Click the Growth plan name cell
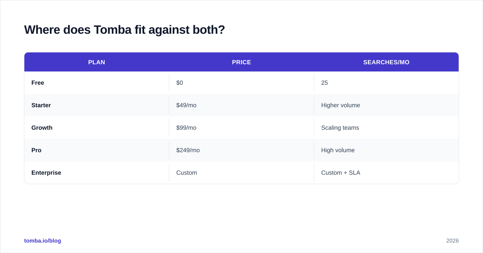Screen dimensions: 483x253 click(x=97, y=128)
